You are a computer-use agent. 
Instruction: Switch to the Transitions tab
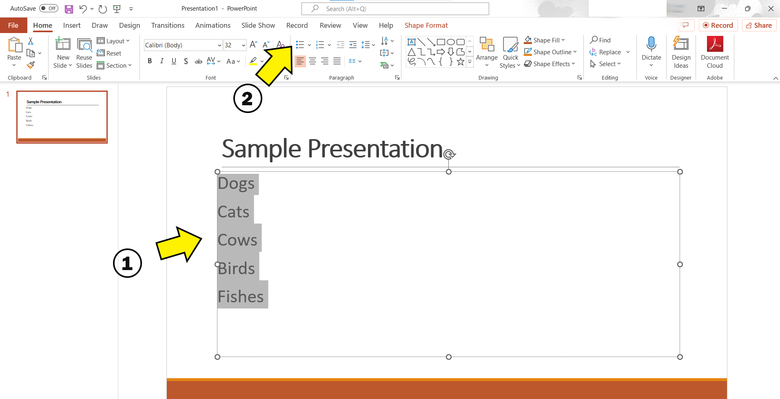click(168, 25)
